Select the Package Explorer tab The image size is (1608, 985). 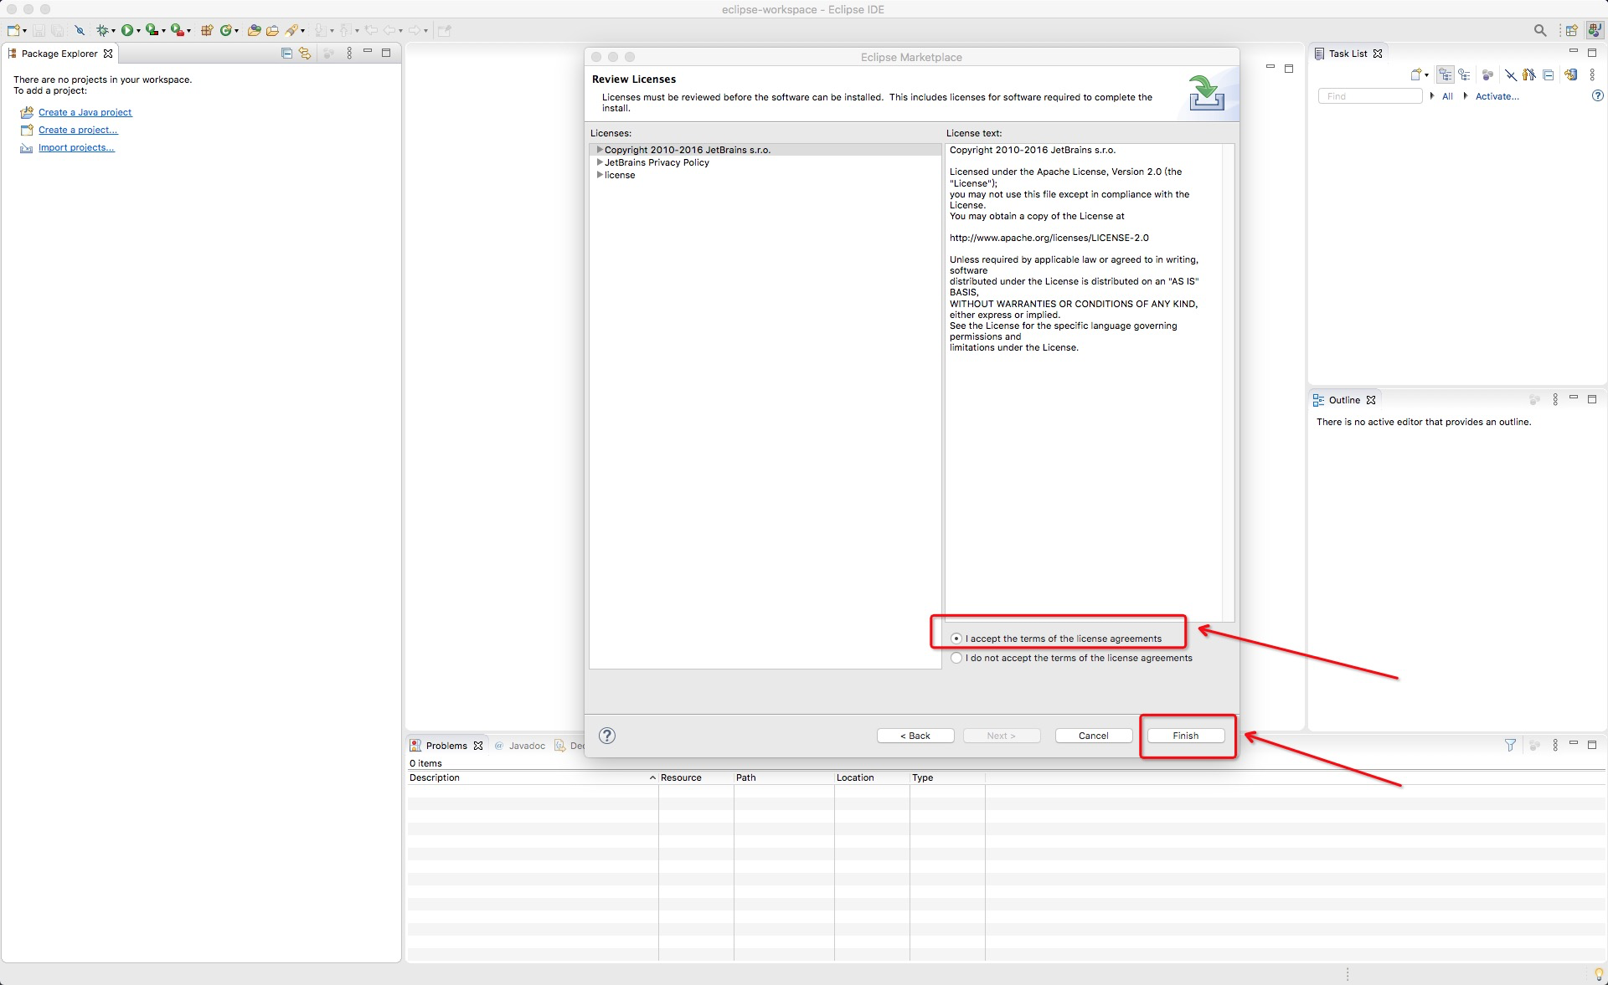59,54
